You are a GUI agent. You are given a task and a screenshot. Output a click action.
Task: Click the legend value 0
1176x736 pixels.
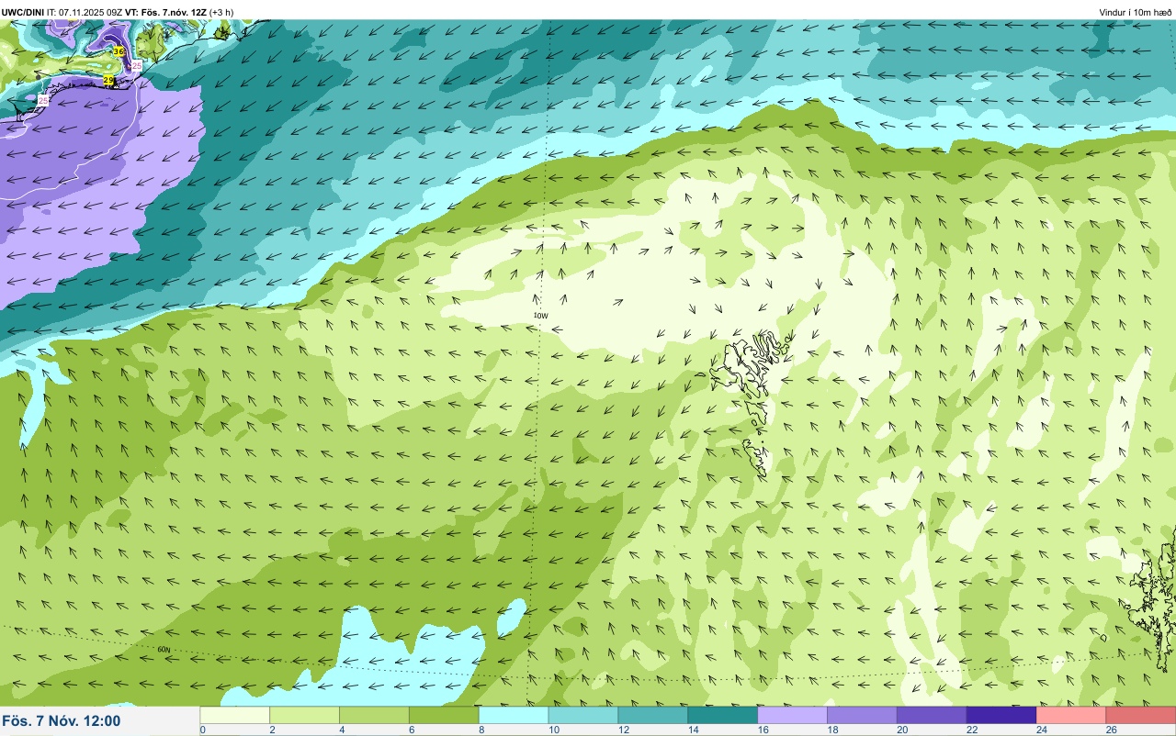[x=203, y=730]
